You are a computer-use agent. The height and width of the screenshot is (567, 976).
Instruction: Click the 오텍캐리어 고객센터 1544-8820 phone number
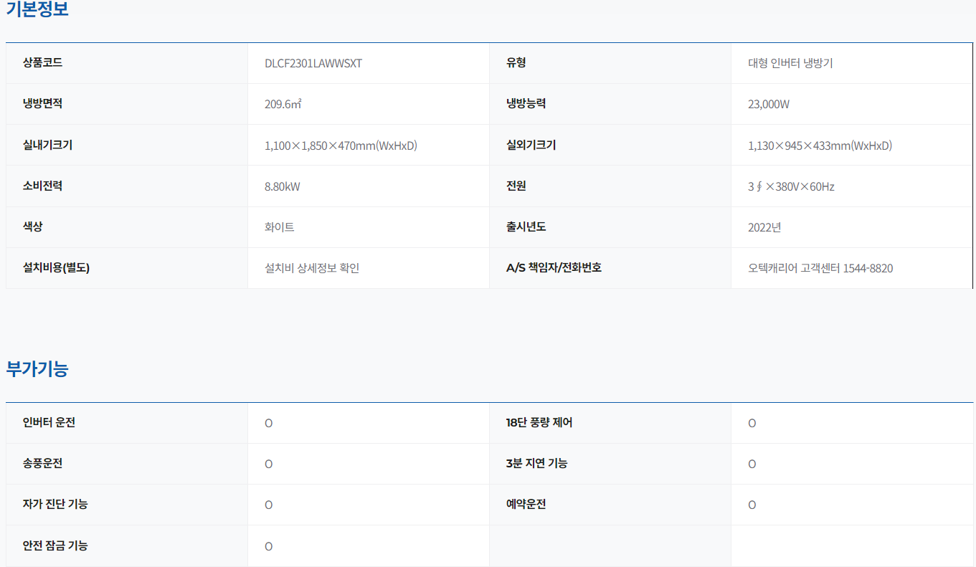coord(820,268)
